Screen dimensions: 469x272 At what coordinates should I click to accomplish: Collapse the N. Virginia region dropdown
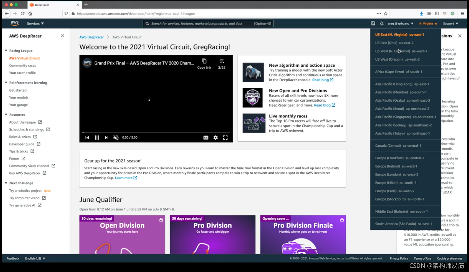click(x=428, y=24)
